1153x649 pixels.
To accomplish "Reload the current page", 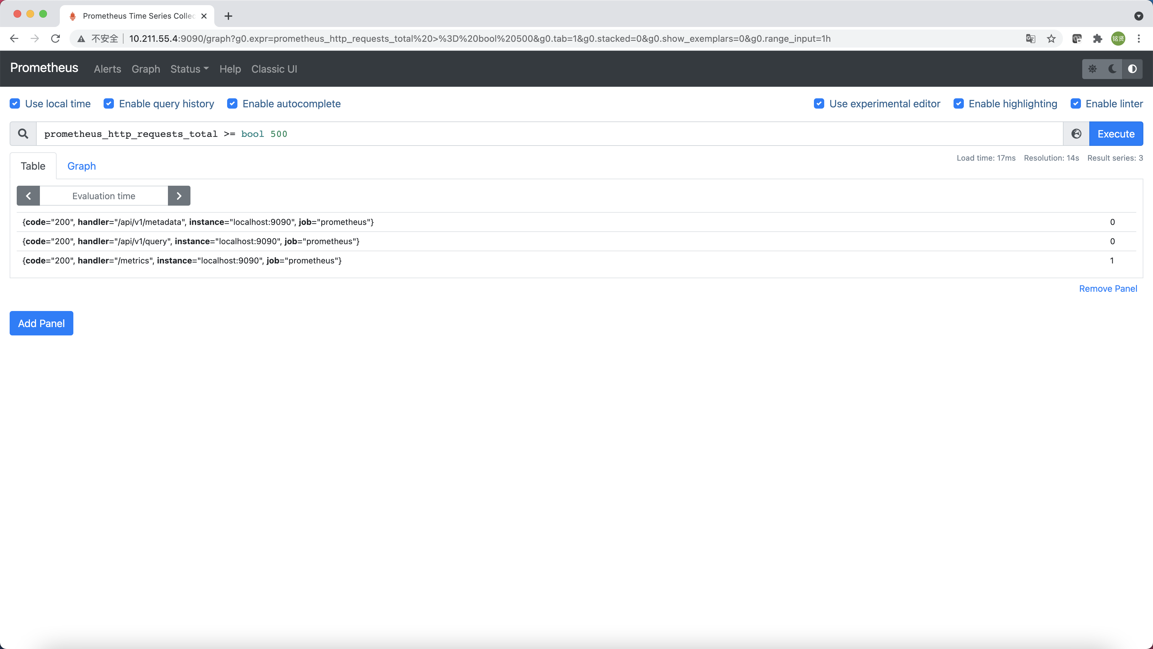I will (56, 39).
